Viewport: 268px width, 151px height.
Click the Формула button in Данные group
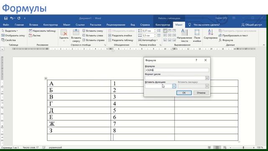click(226, 40)
